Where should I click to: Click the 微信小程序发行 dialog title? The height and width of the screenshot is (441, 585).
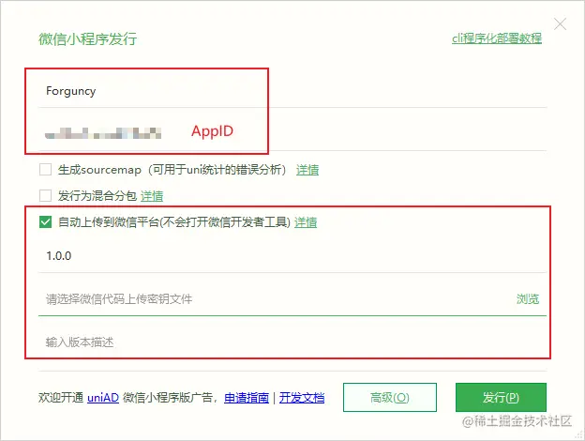click(x=88, y=38)
